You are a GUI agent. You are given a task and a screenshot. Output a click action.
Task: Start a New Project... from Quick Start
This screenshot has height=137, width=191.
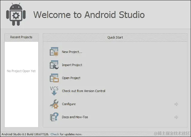coord(72,52)
